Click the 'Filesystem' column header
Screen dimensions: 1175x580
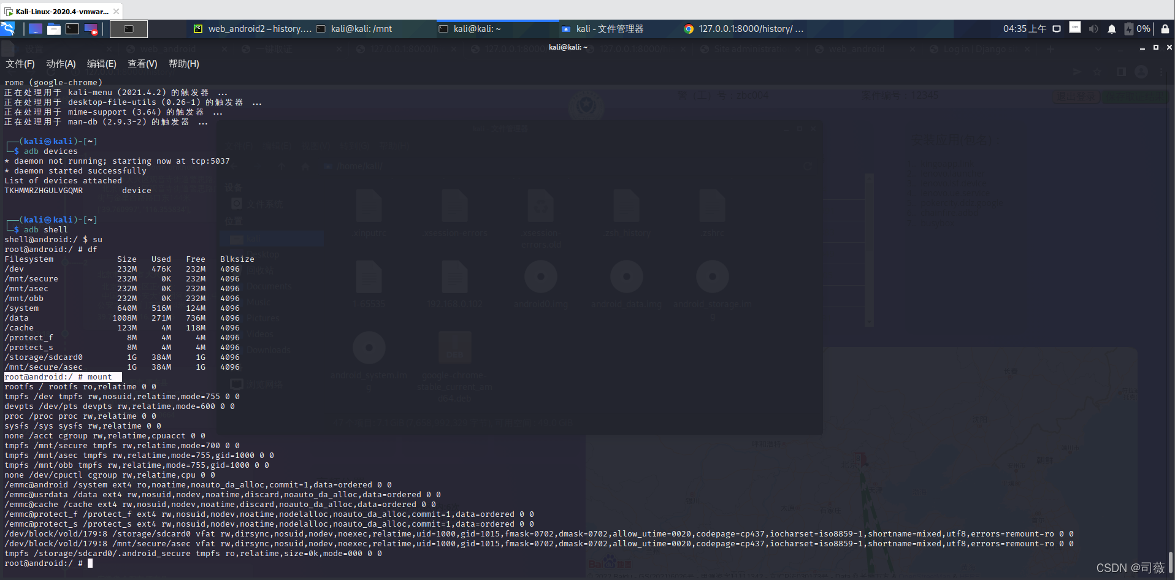(x=29, y=259)
